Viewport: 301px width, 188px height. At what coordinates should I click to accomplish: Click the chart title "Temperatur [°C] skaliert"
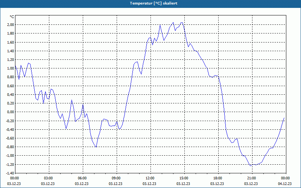click(154, 3)
